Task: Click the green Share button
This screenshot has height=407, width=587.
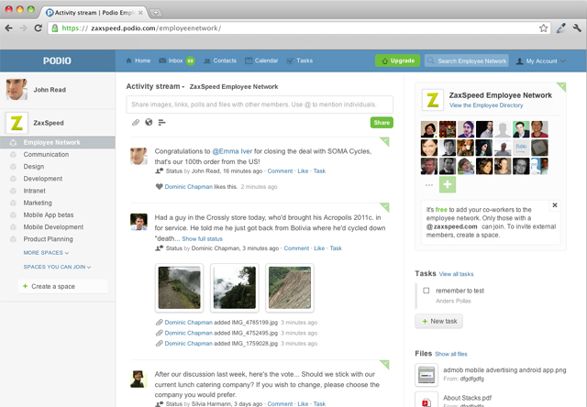Action: (382, 123)
